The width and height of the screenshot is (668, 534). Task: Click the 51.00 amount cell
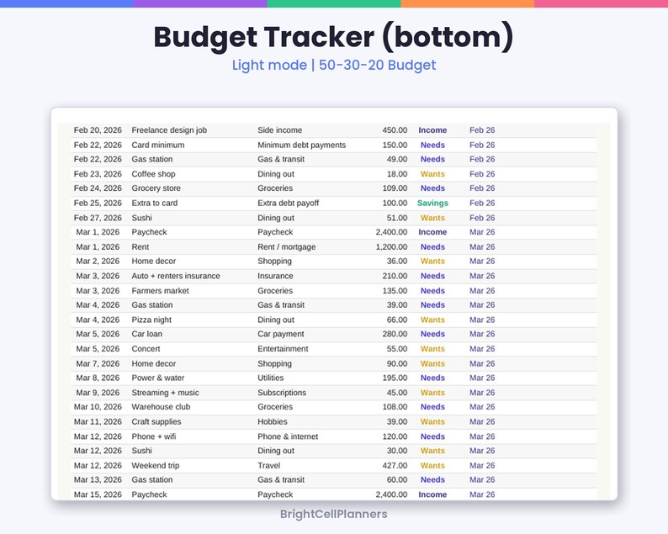tap(397, 218)
